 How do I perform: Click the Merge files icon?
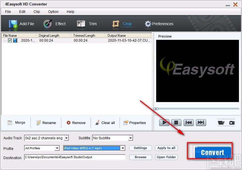16,123
